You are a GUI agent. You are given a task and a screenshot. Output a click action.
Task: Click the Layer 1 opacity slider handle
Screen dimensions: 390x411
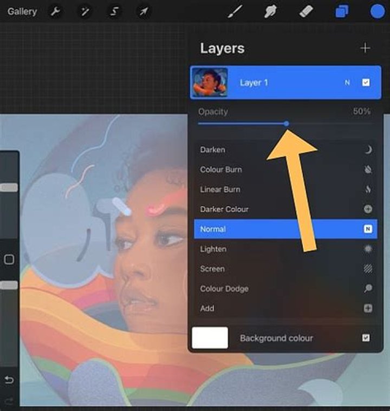[286, 124]
